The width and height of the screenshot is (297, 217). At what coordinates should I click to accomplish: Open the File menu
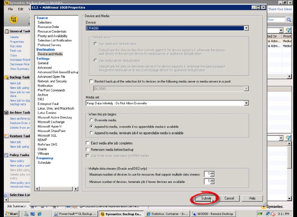tap(10, 9)
